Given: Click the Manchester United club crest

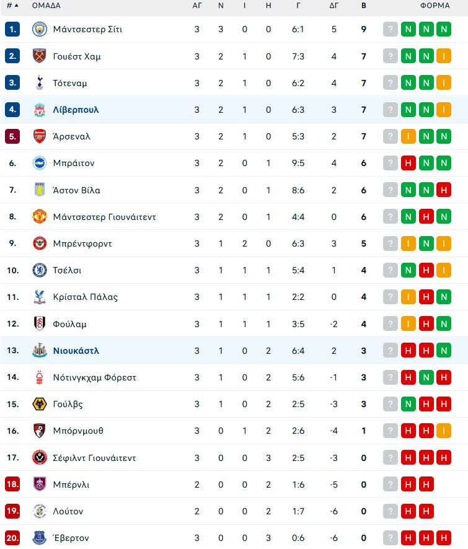Looking at the screenshot, I should coord(40,217).
